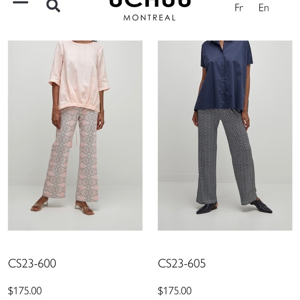Open the CS23-600 product photo
300x300 pixels.
tap(75, 136)
